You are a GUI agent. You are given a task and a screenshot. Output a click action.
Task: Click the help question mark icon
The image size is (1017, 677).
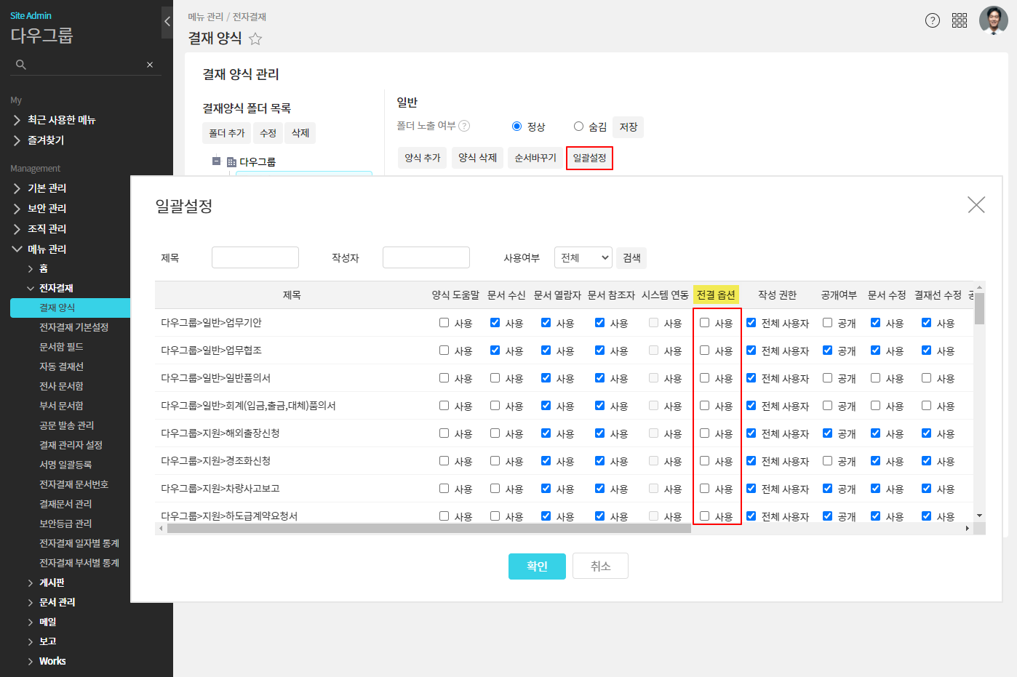(x=932, y=20)
